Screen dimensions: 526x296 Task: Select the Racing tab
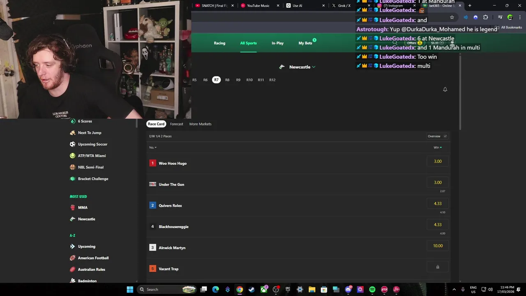(x=219, y=43)
